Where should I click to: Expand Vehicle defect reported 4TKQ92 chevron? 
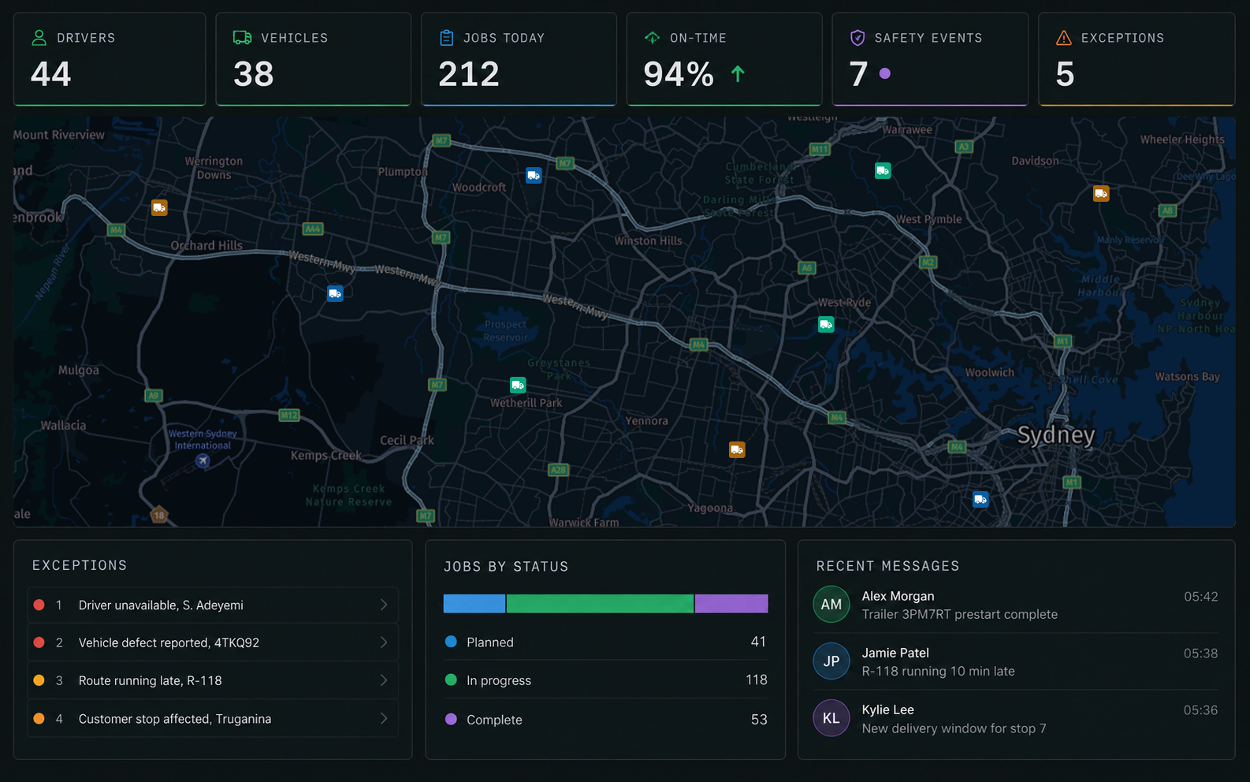pyautogui.click(x=384, y=642)
